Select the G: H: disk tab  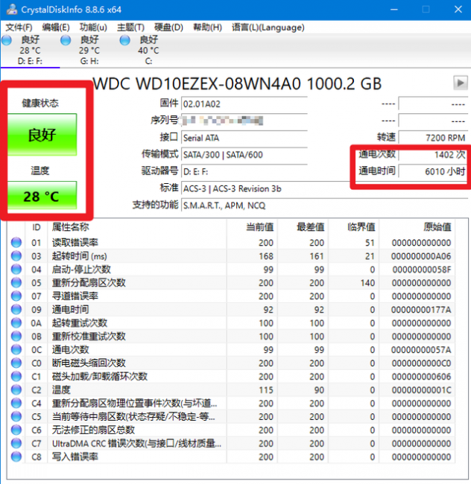pyautogui.click(x=89, y=50)
